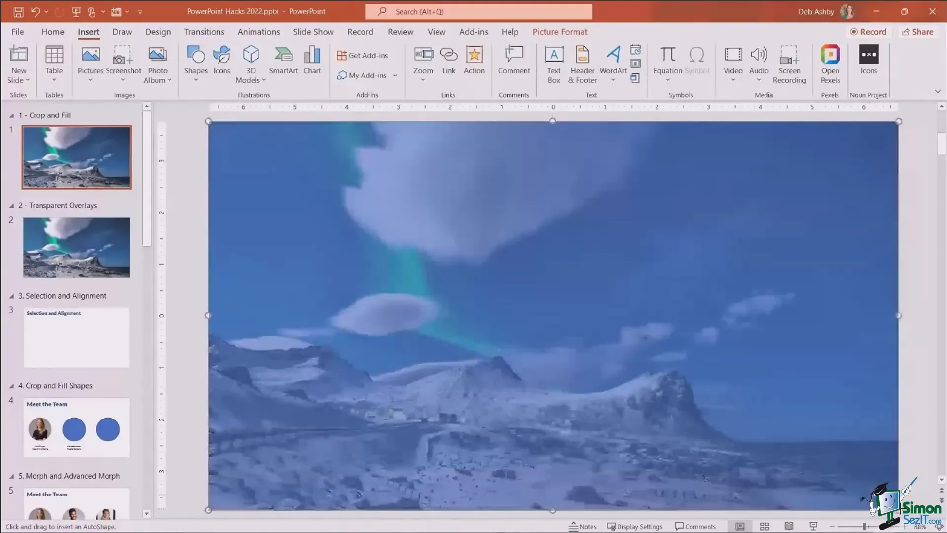Click in the Search box
Screen dimensions: 947x533
pos(478,12)
